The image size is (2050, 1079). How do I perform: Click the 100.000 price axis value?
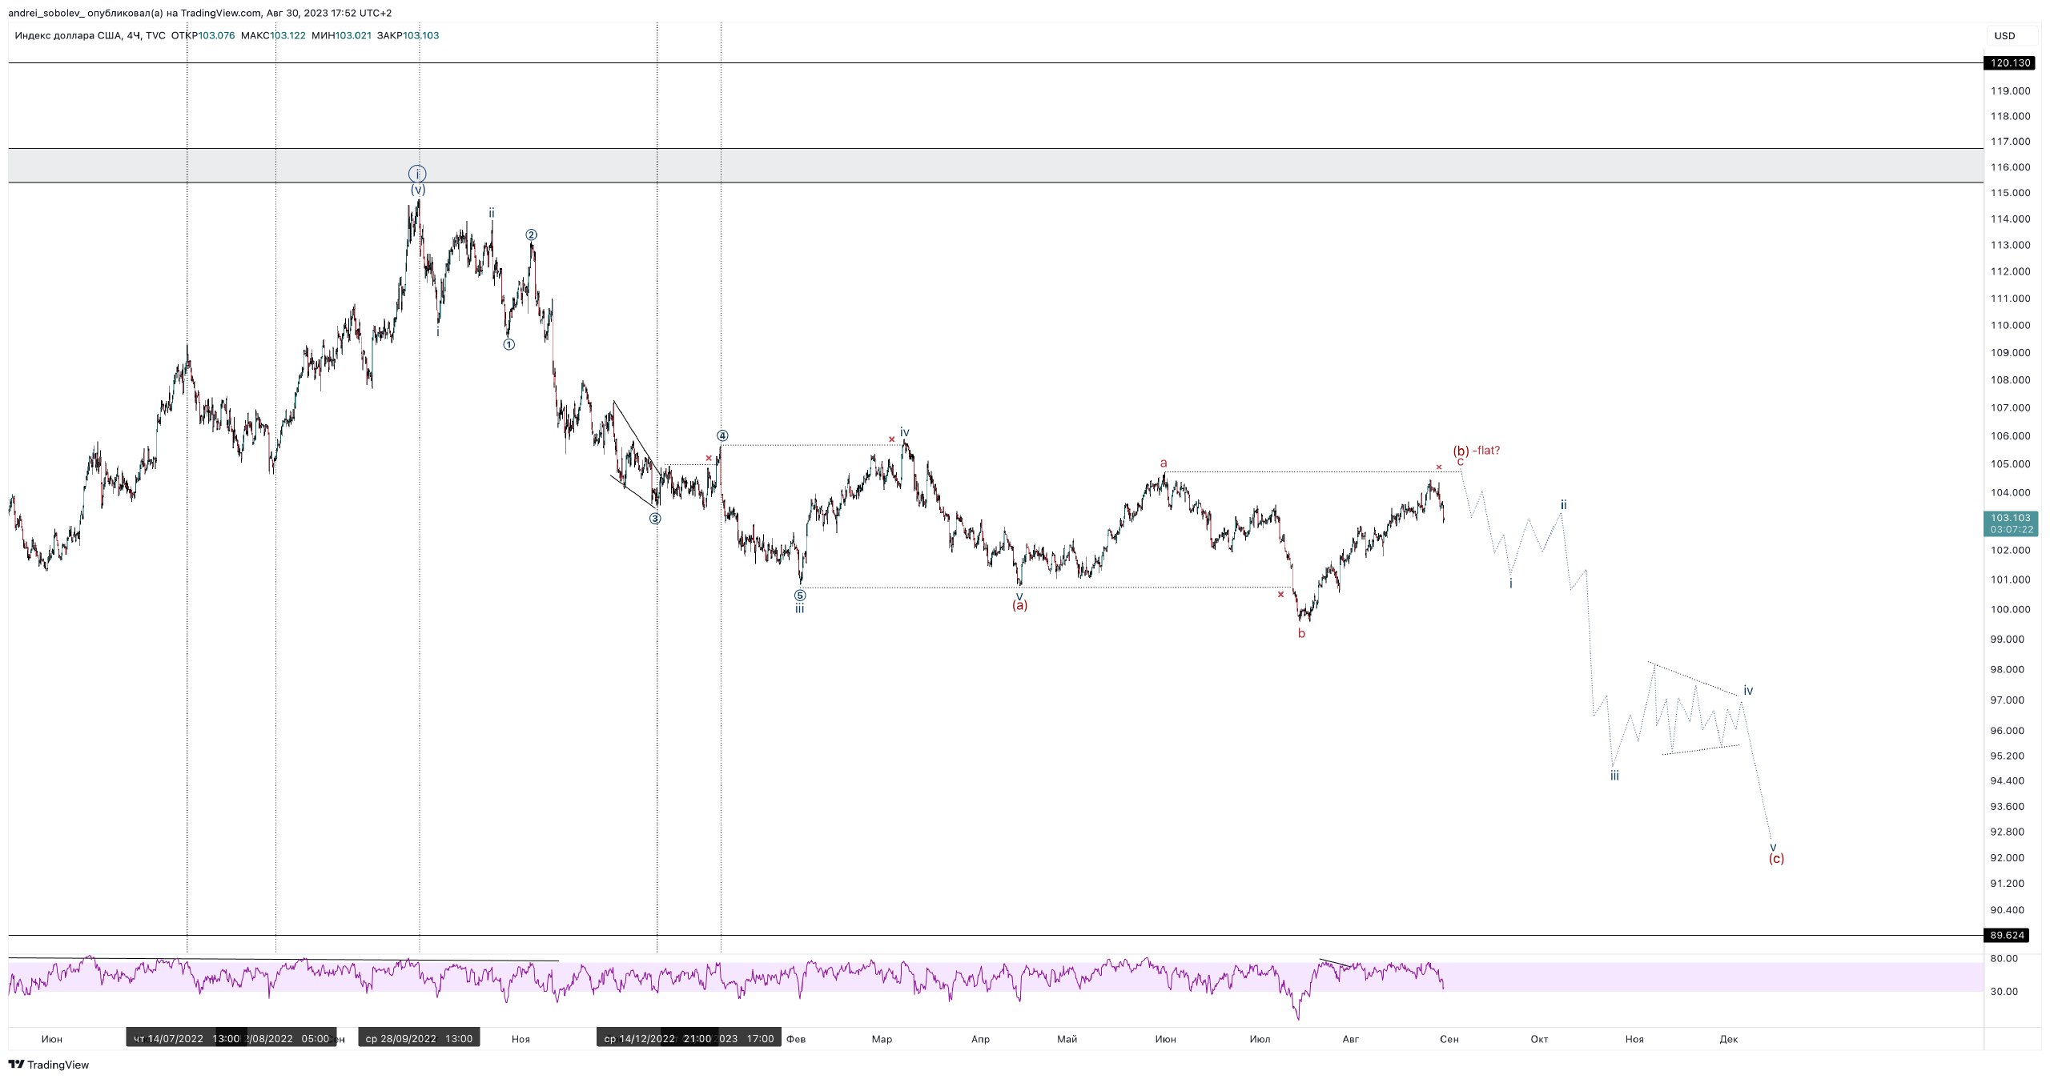(2010, 609)
